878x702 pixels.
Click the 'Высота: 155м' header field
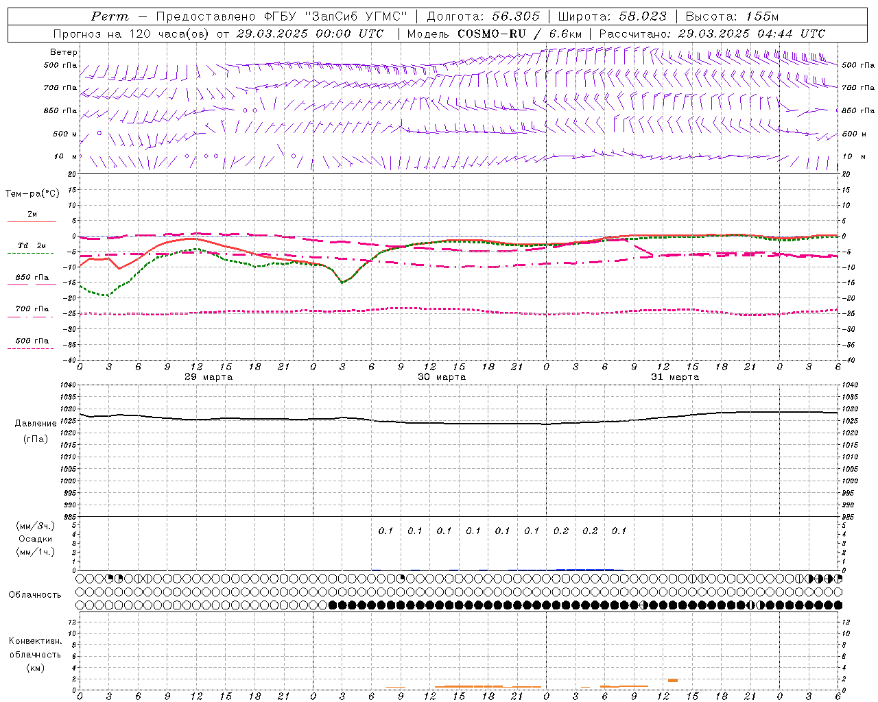pyautogui.click(x=733, y=16)
